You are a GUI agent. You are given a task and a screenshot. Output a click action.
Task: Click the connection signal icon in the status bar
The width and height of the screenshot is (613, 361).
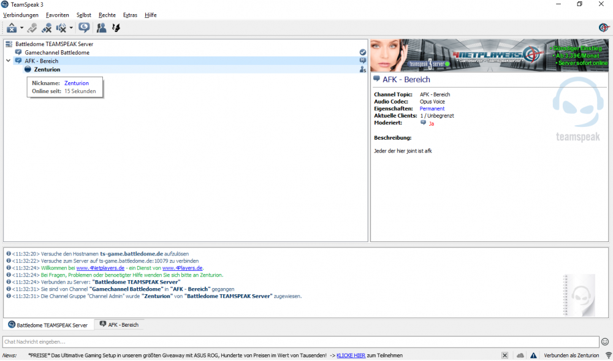click(x=608, y=355)
